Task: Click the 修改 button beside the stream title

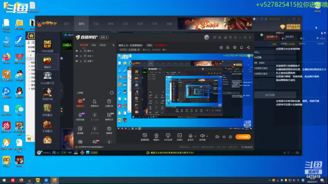Action: 149,45
